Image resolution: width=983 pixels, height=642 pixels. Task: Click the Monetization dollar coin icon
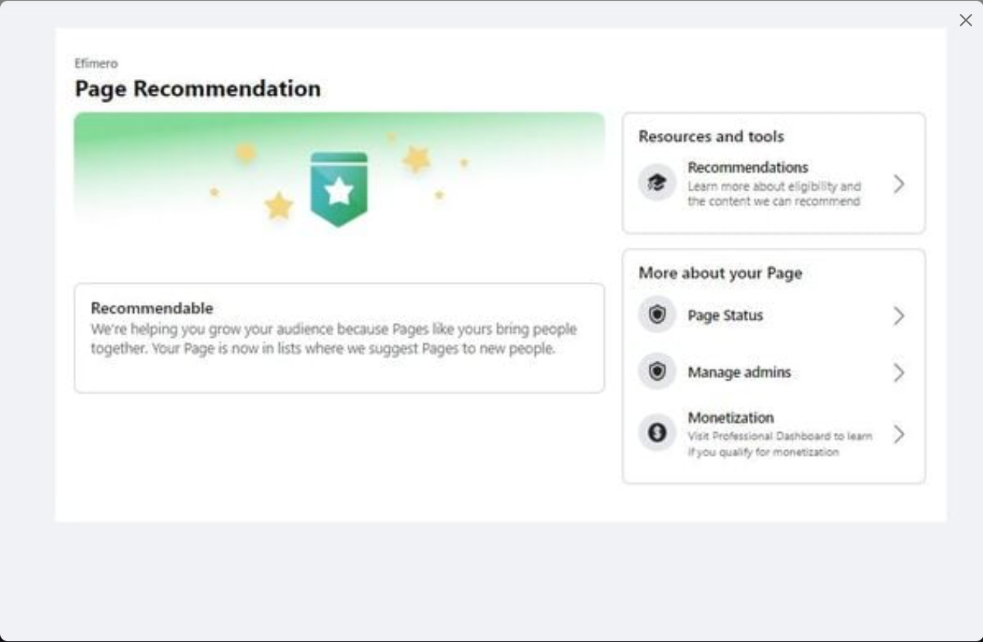pyautogui.click(x=657, y=433)
